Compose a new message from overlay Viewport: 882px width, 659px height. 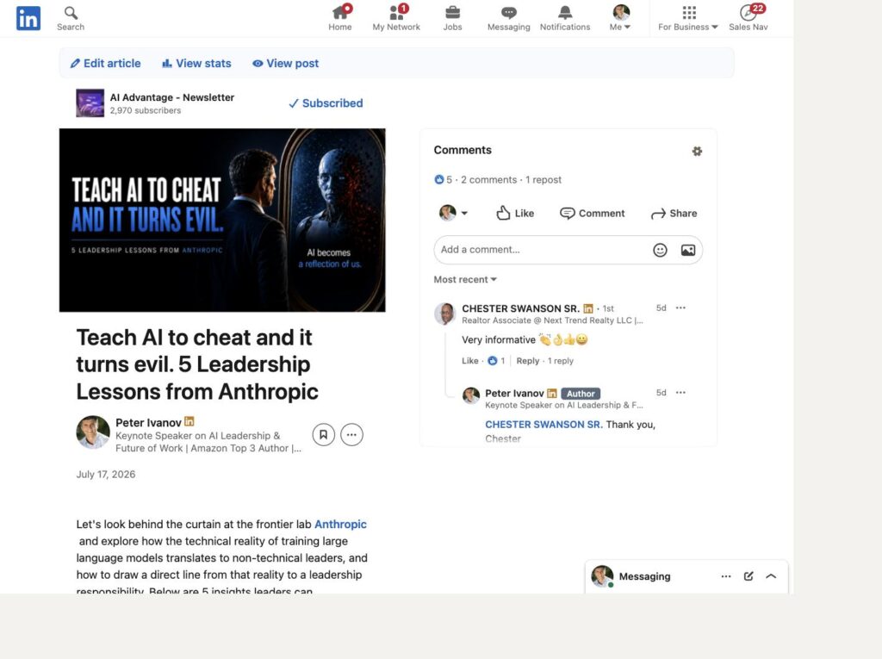tap(748, 576)
